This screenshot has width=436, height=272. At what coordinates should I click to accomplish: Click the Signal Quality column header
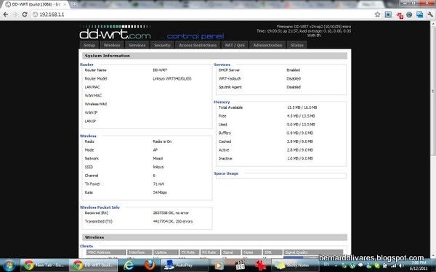click(313, 252)
